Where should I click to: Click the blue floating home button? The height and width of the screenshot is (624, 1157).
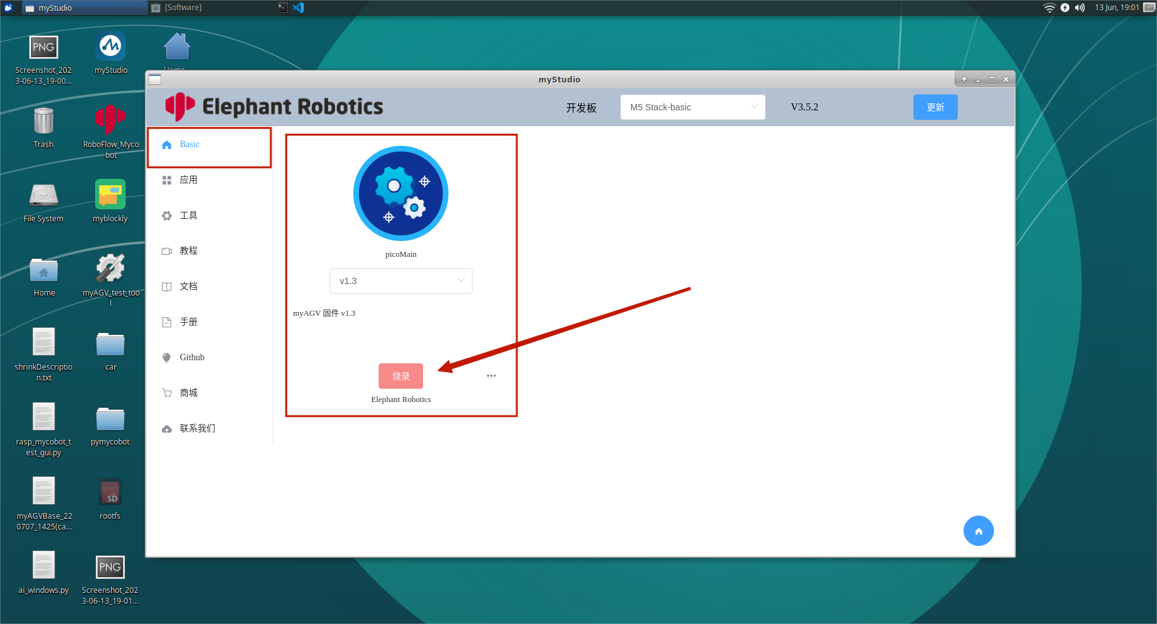tap(978, 531)
